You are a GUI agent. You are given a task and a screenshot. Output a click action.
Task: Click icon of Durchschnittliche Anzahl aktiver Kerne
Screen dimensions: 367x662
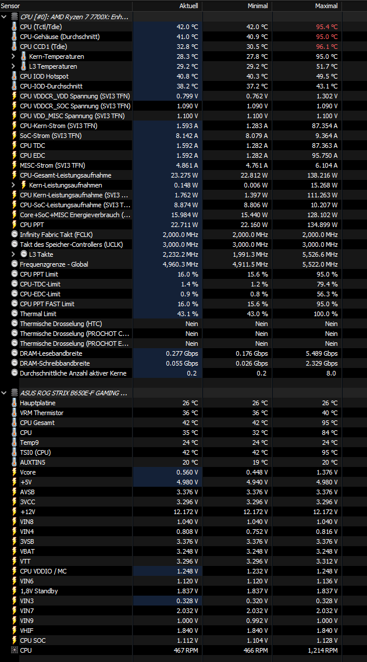click(15, 373)
